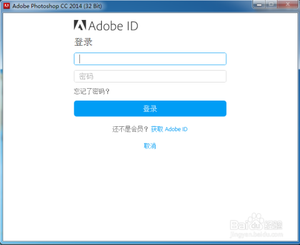The height and width of the screenshot is (245, 300).
Task: Select the 密码 password field
Action: point(150,76)
